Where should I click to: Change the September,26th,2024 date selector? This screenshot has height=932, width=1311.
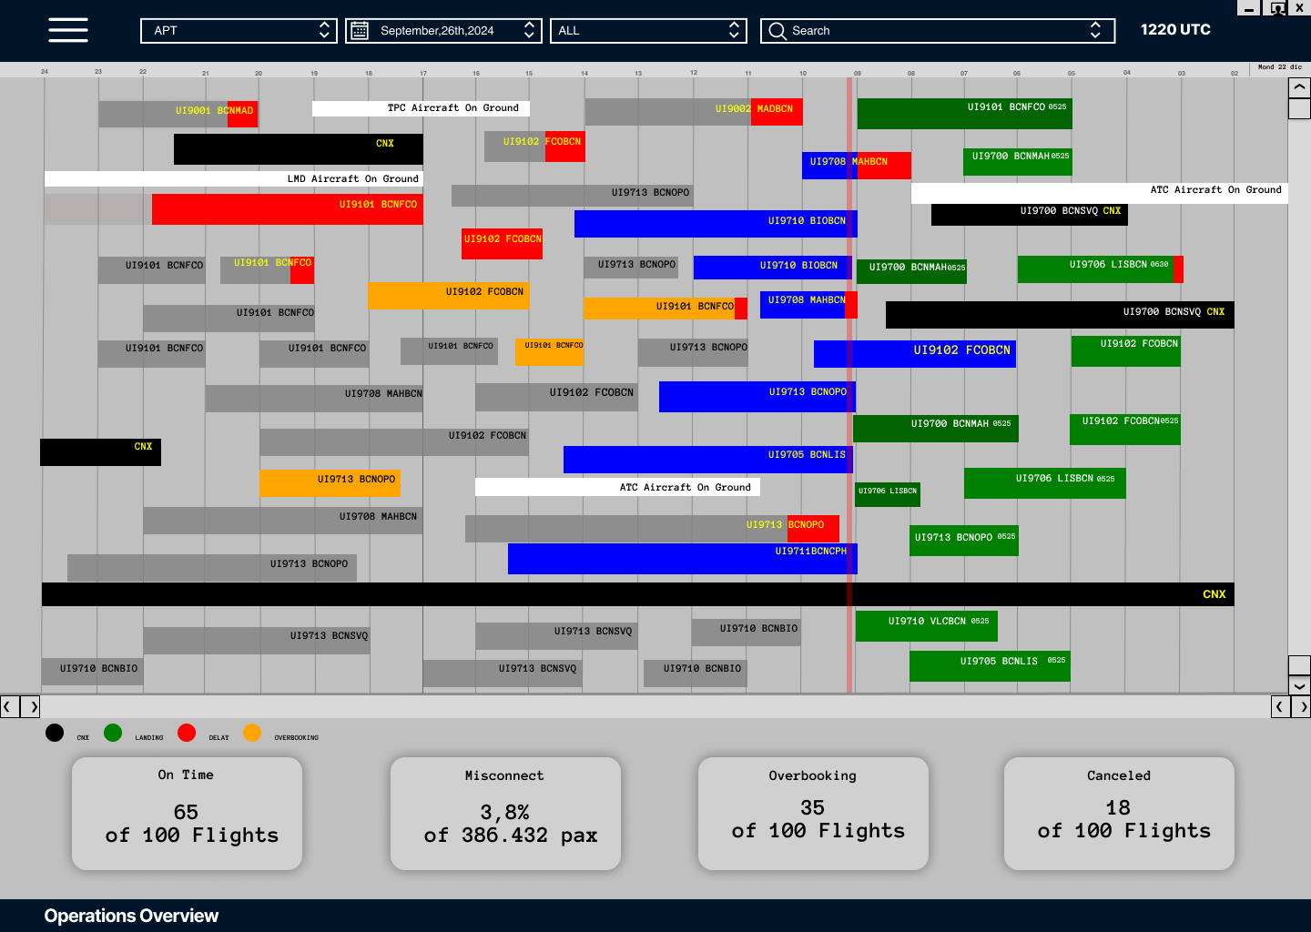tap(443, 31)
